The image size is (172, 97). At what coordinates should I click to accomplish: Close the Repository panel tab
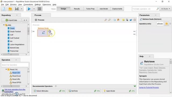[x=17, y=15]
